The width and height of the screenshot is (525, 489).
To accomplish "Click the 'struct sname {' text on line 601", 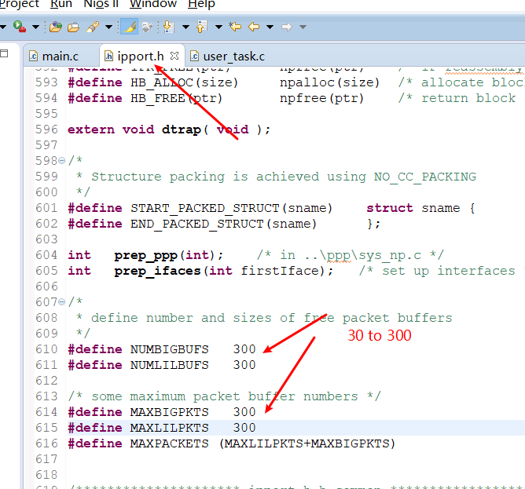I will [421, 208].
